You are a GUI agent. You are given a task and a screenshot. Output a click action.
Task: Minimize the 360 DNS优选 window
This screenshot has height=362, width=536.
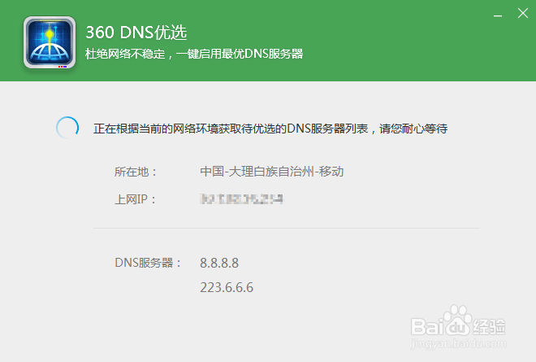coord(498,15)
